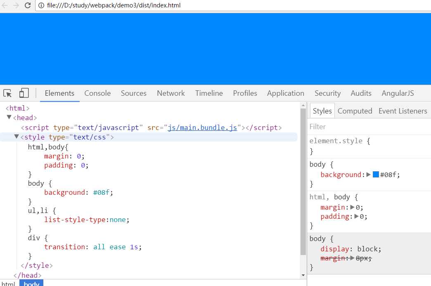Select the closing head tag row
The height and width of the screenshot is (286, 431).
28,275
